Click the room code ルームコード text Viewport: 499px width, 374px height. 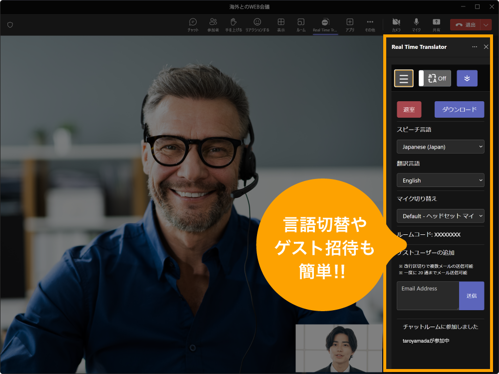pos(428,234)
